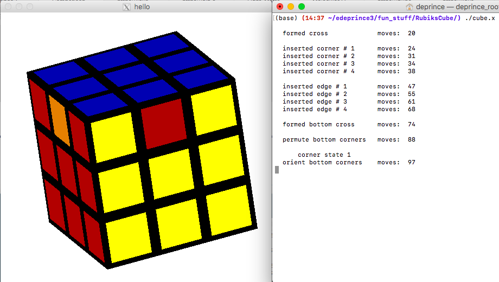
Task: Click the orange sticker on the cube
Action: 59,119
